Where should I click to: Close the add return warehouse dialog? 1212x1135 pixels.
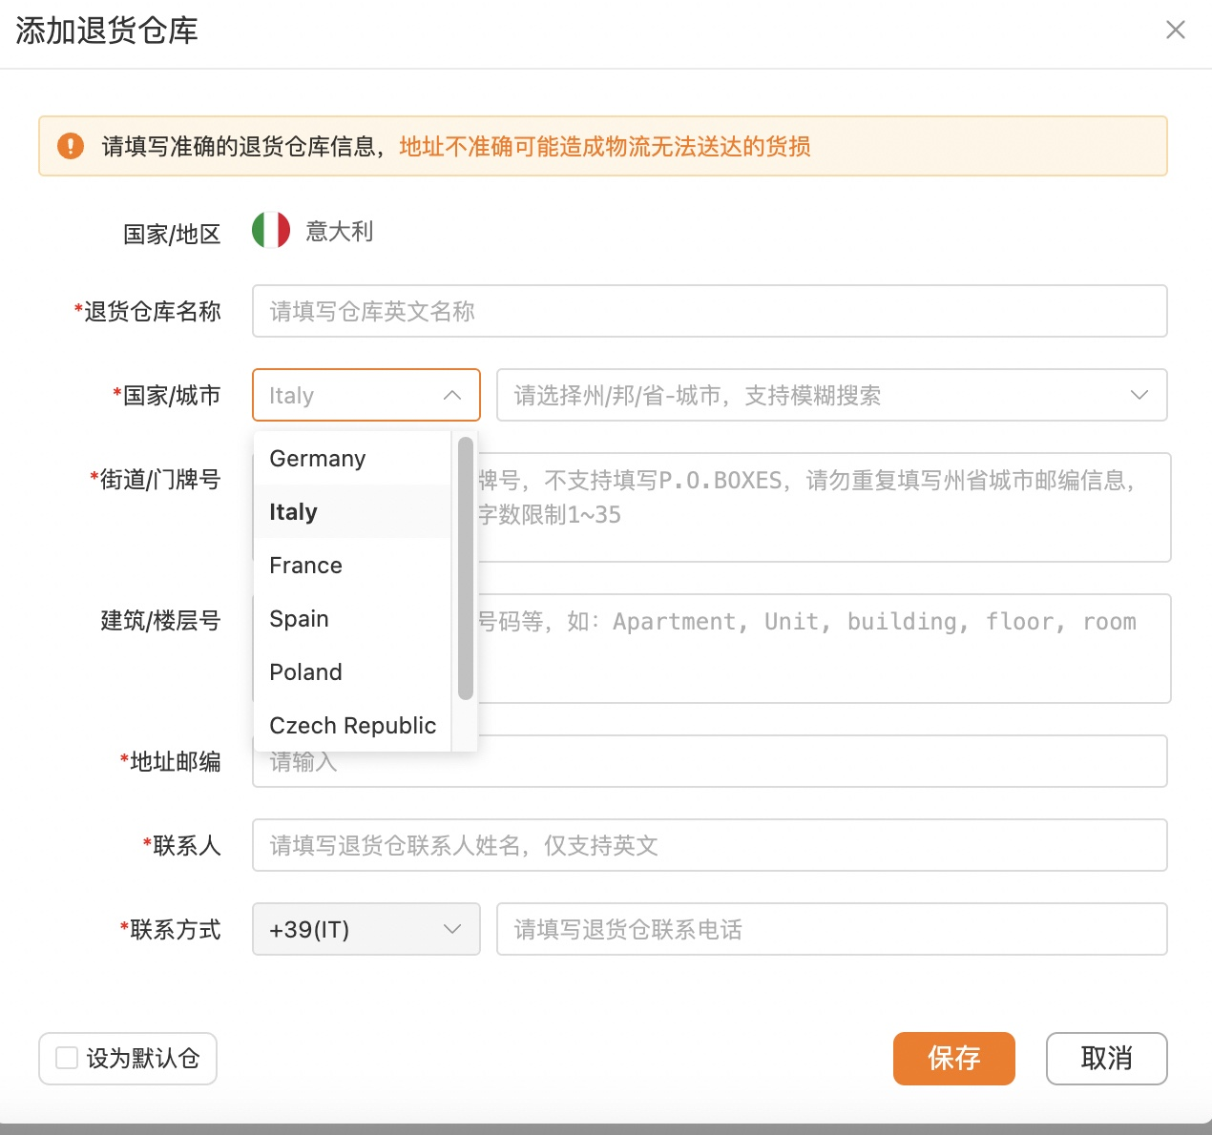(1175, 31)
